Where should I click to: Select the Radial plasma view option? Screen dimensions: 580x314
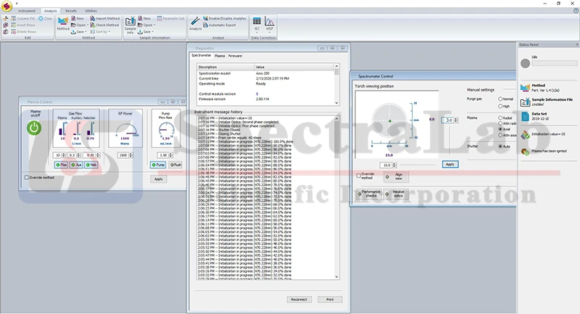500,117
